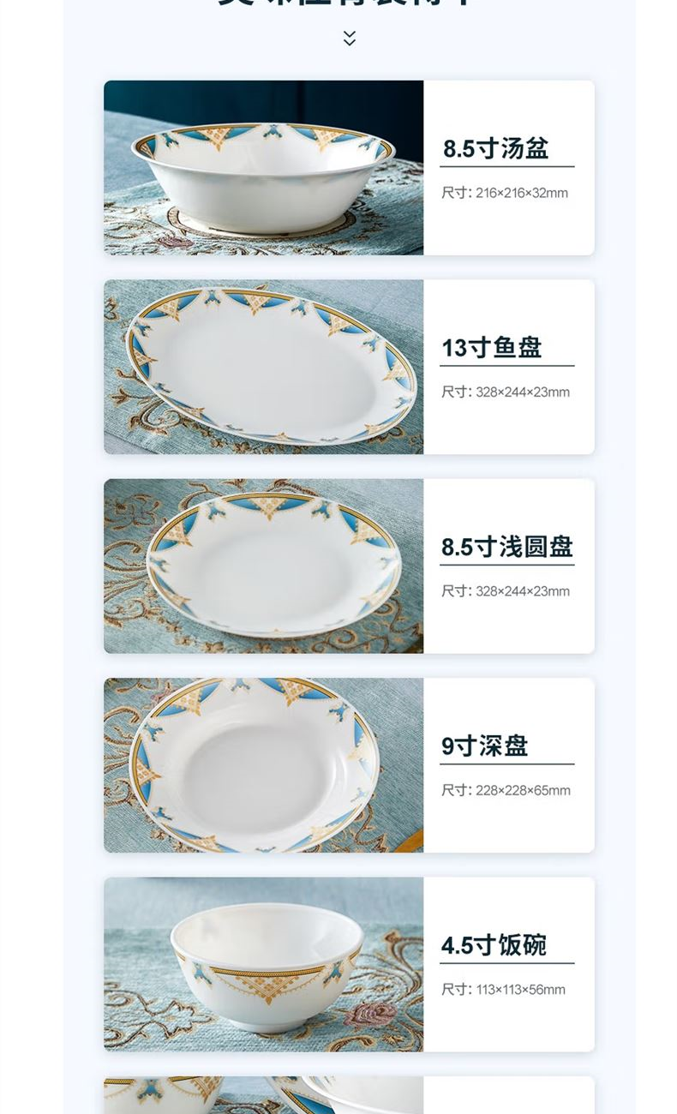
Task: Open the 9寸深盘 deep plate photo
Action: (x=264, y=765)
